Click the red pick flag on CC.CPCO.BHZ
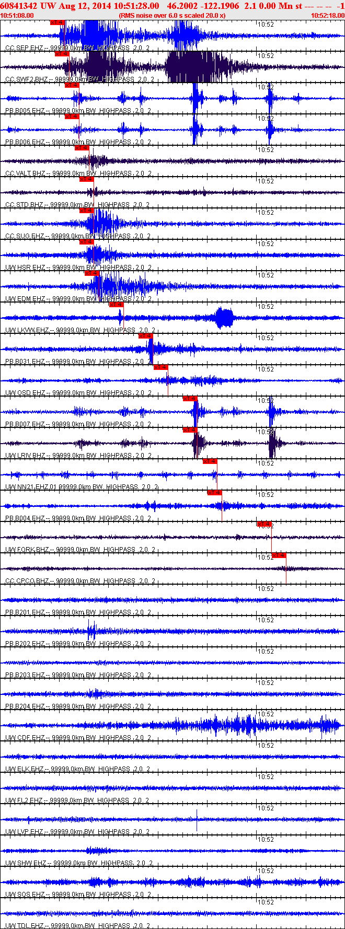This screenshot has width=345, height=929. (x=279, y=555)
